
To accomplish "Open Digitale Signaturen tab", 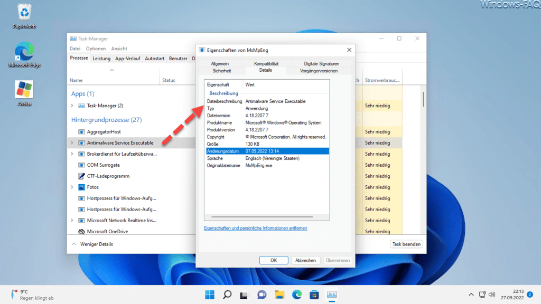I will tap(322, 63).
